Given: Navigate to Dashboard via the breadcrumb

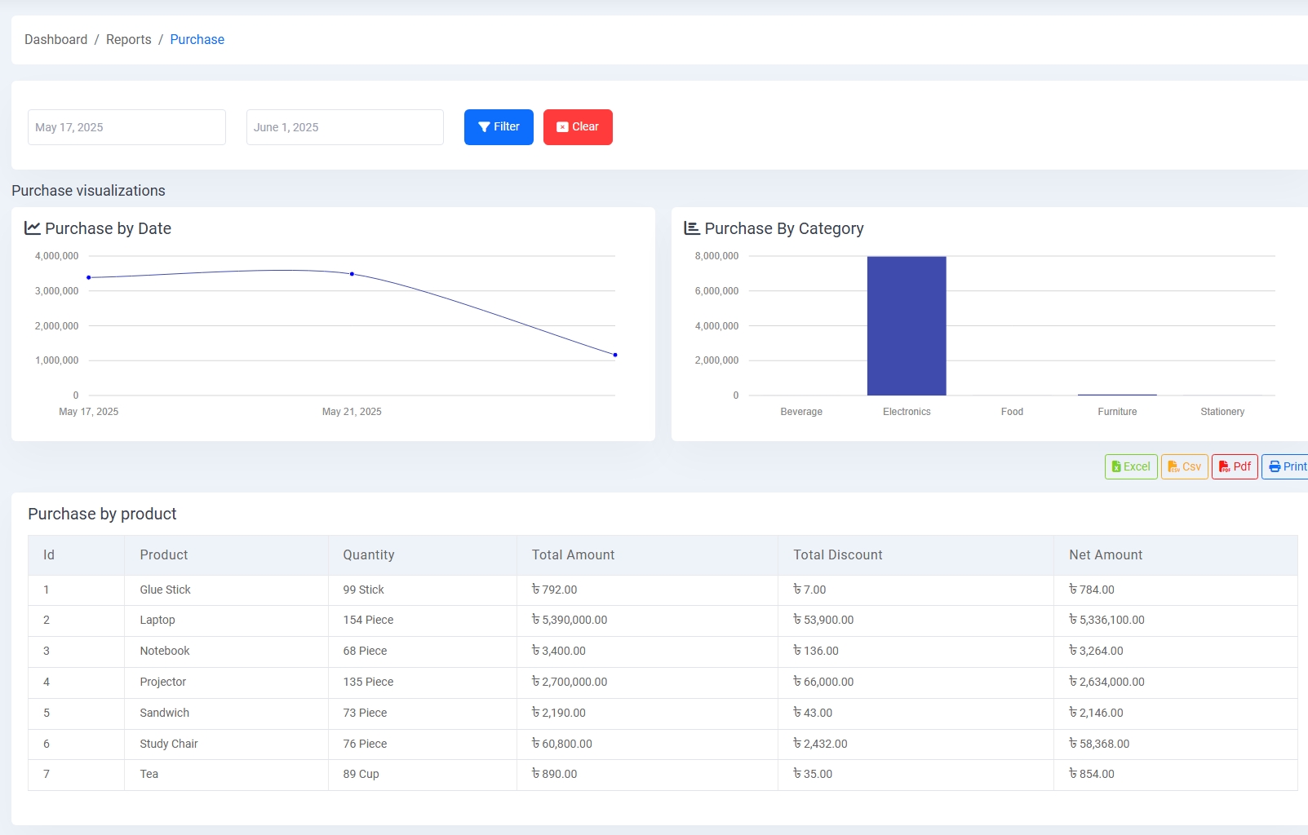Looking at the screenshot, I should (55, 39).
